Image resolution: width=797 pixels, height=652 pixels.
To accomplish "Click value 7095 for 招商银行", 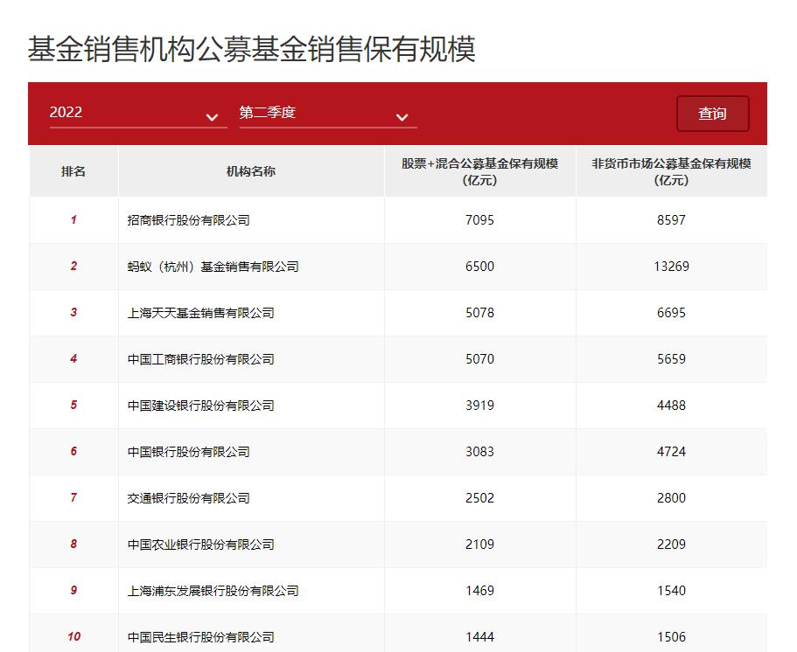I will (x=479, y=220).
